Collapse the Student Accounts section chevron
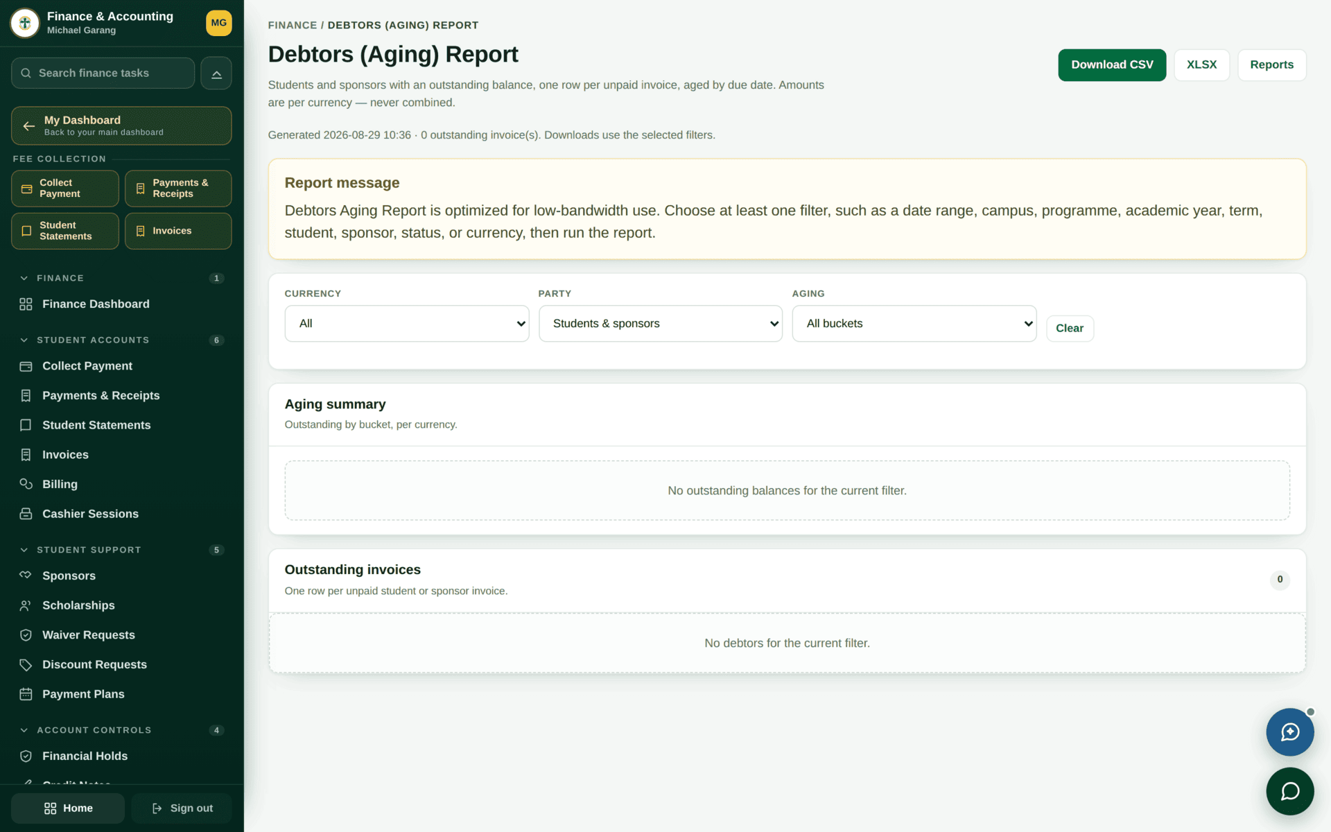This screenshot has width=1331, height=832. tap(24, 340)
